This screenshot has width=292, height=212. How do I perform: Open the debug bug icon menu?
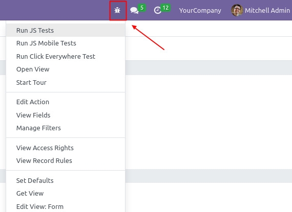coord(117,10)
